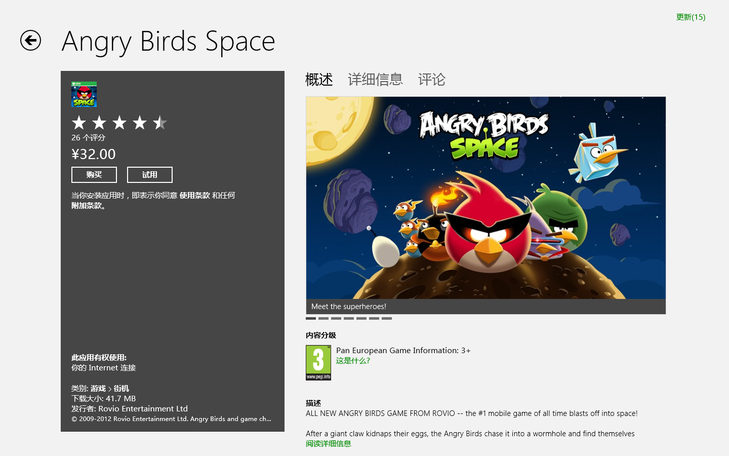This screenshot has width=729, height=456.
Task: Click the back arrow button
Action: point(30,41)
